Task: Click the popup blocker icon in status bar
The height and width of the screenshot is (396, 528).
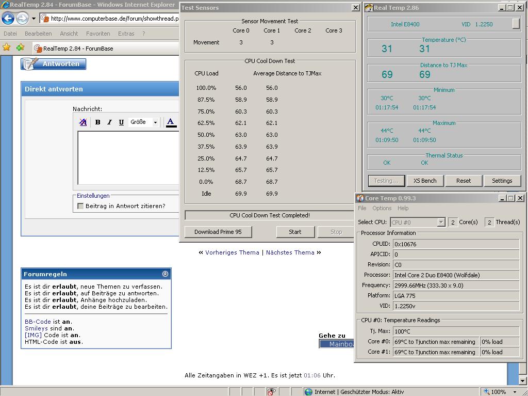Action: coord(271,392)
